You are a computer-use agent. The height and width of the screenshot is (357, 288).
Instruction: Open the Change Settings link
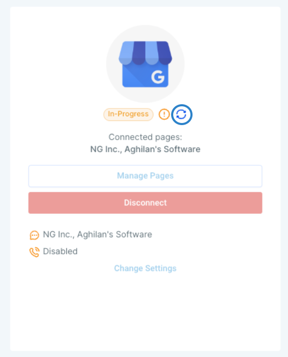[x=146, y=268]
